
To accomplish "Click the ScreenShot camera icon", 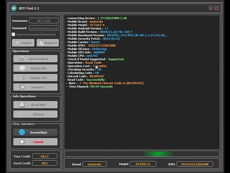I will pyautogui.click(x=22, y=132).
